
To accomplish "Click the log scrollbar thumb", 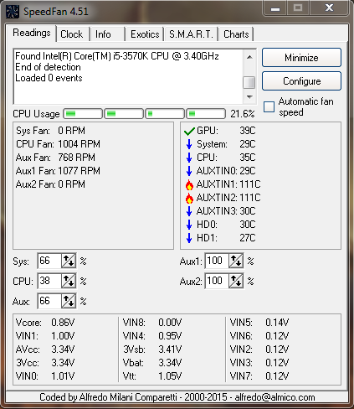I will pos(249,83).
